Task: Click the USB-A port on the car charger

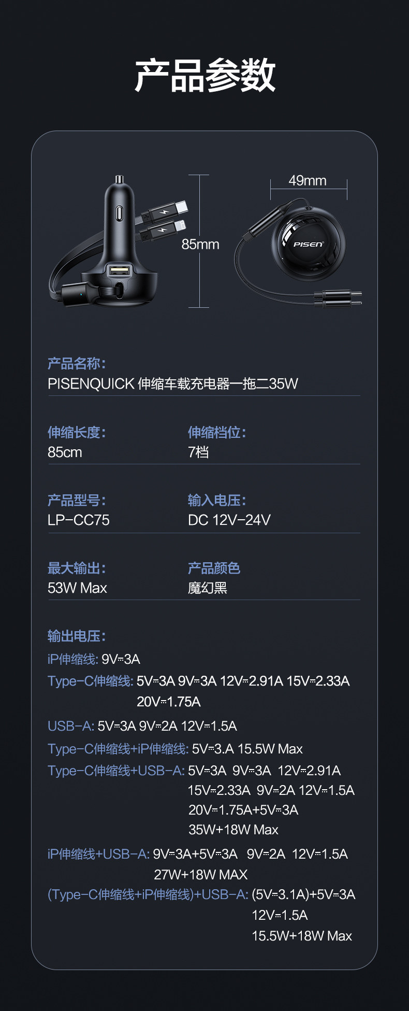Action: coord(119,269)
